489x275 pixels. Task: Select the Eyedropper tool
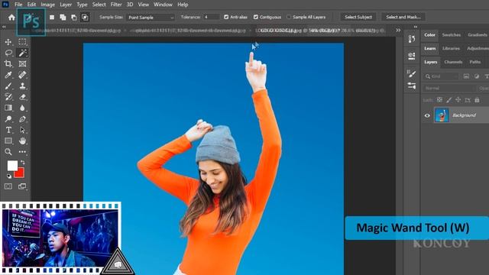[8, 75]
